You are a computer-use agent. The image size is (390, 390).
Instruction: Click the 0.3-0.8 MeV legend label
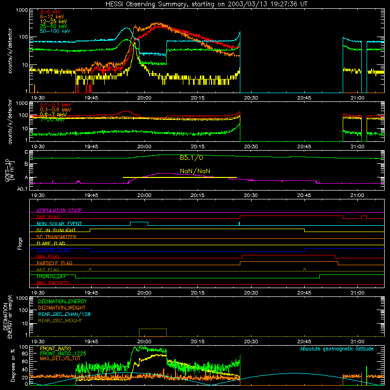point(56,110)
